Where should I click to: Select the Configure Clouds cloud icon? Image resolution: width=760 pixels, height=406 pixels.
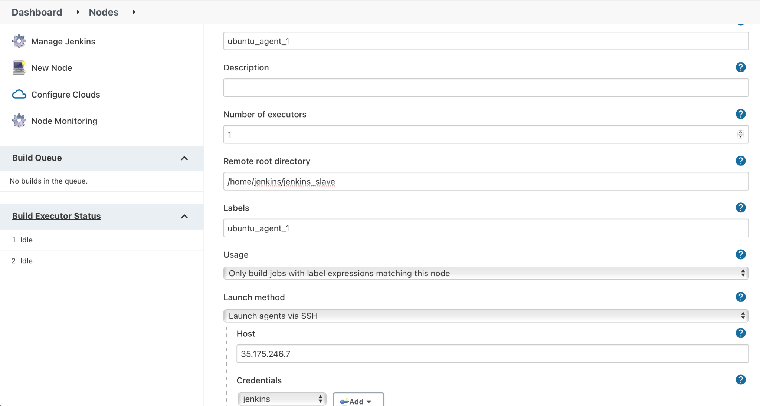[x=19, y=95]
